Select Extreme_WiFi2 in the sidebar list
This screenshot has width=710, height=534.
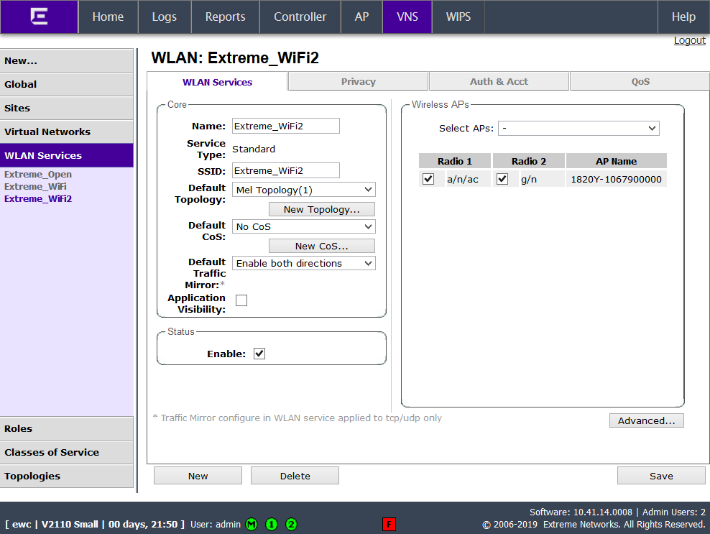[38, 199]
